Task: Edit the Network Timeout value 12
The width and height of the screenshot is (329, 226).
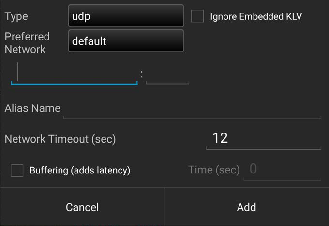Action: [263, 139]
